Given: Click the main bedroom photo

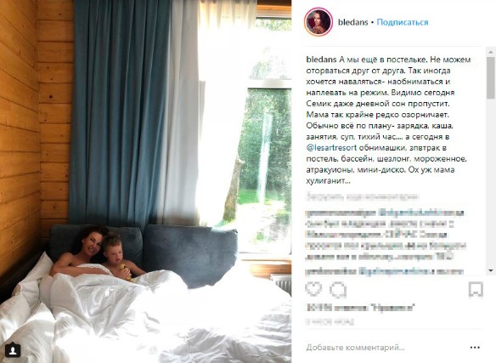Looking at the screenshot, I should click(145, 182).
